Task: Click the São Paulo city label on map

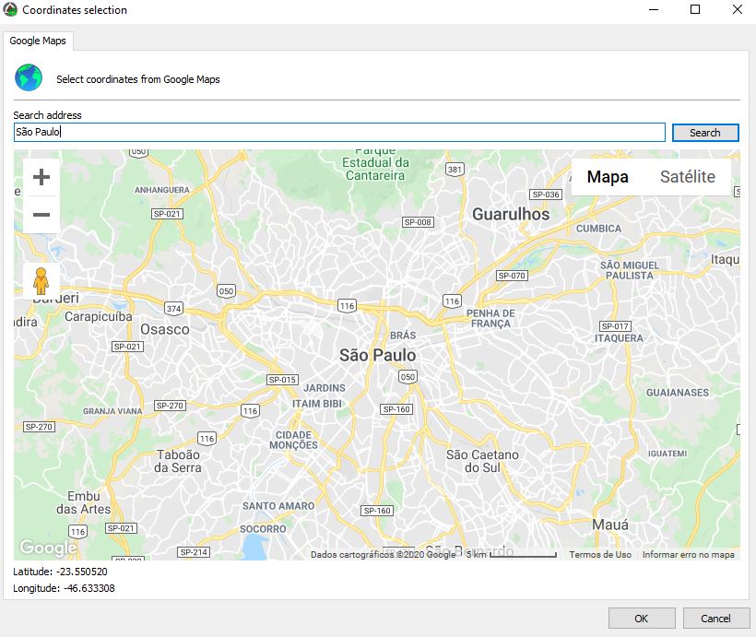Action: (x=377, y=356)
